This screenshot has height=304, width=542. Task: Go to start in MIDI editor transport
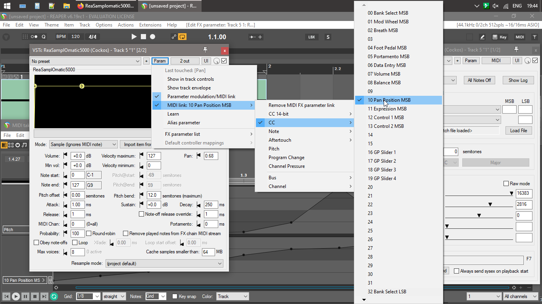pos(6,296)
